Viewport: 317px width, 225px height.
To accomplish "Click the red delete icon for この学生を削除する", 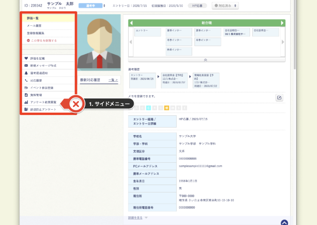I will [x=28, y=41].
